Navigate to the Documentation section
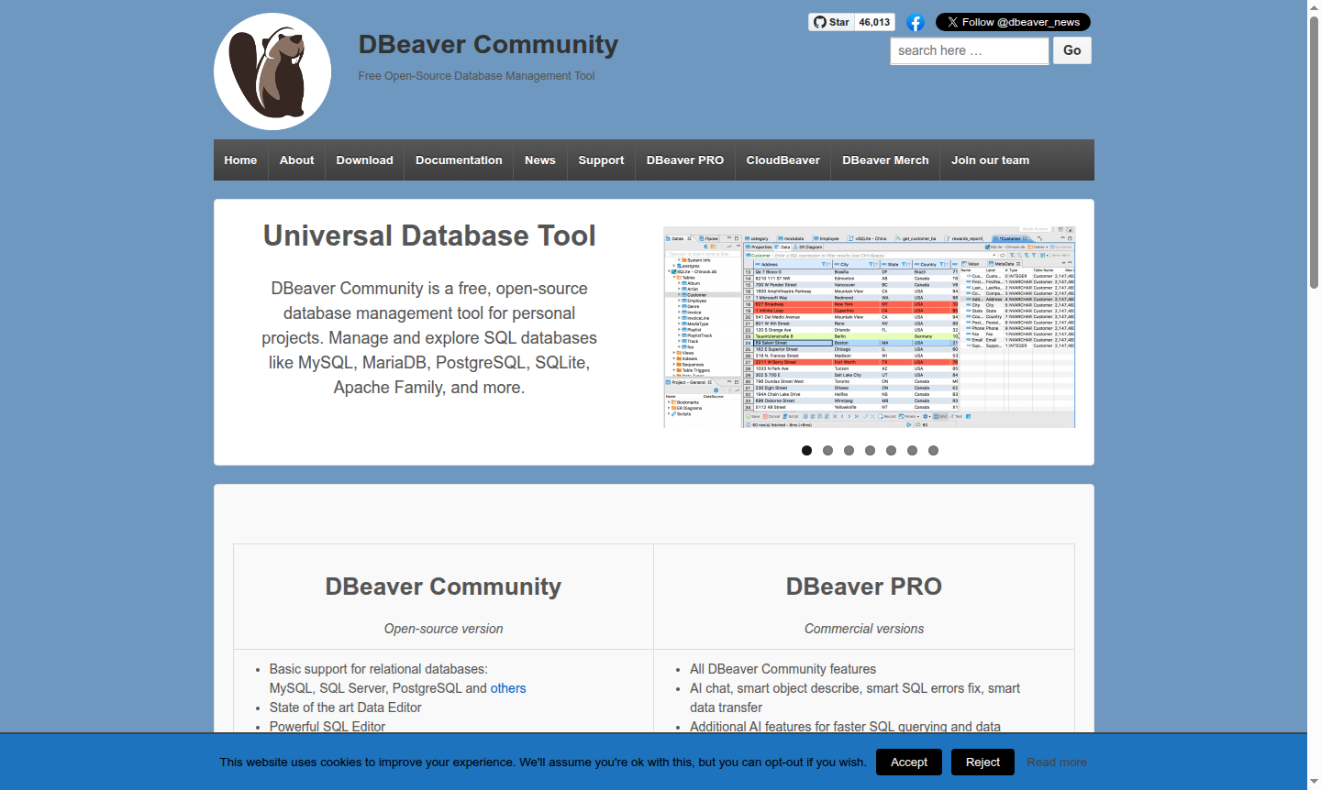 click(x=458, y=159)
